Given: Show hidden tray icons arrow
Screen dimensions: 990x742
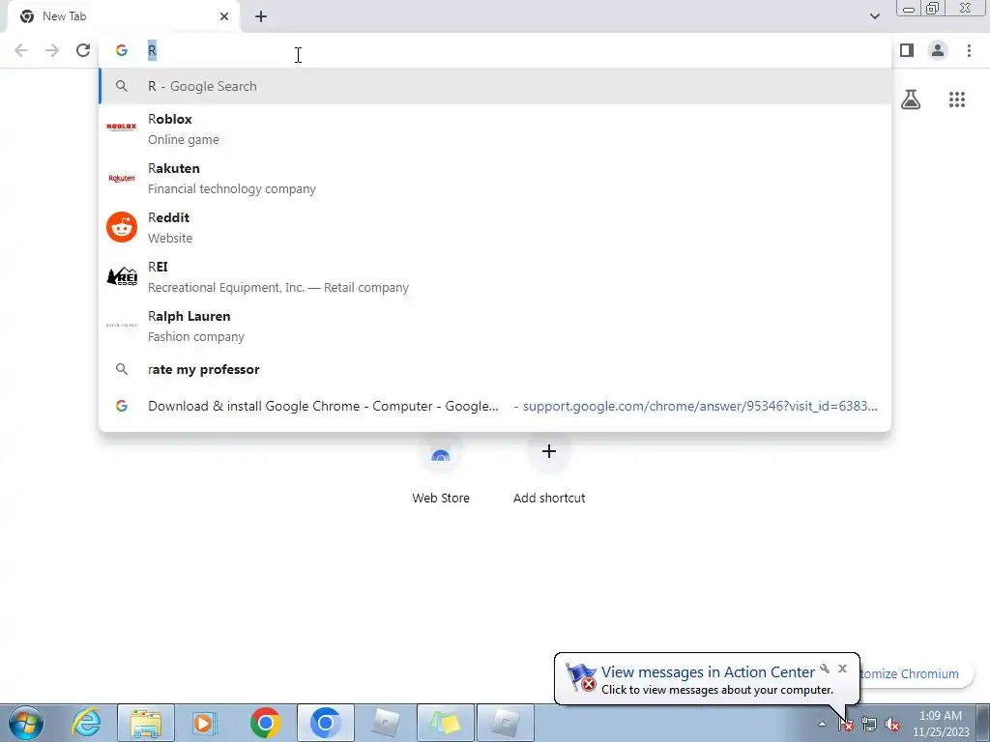Looking at the screenshot, I should click(x=822, y=725).
